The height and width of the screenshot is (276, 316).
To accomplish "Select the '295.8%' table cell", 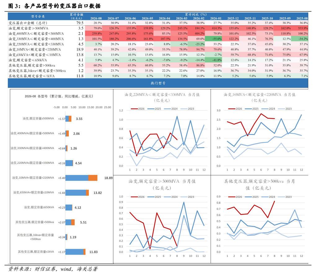I will [x=131, y=34].
